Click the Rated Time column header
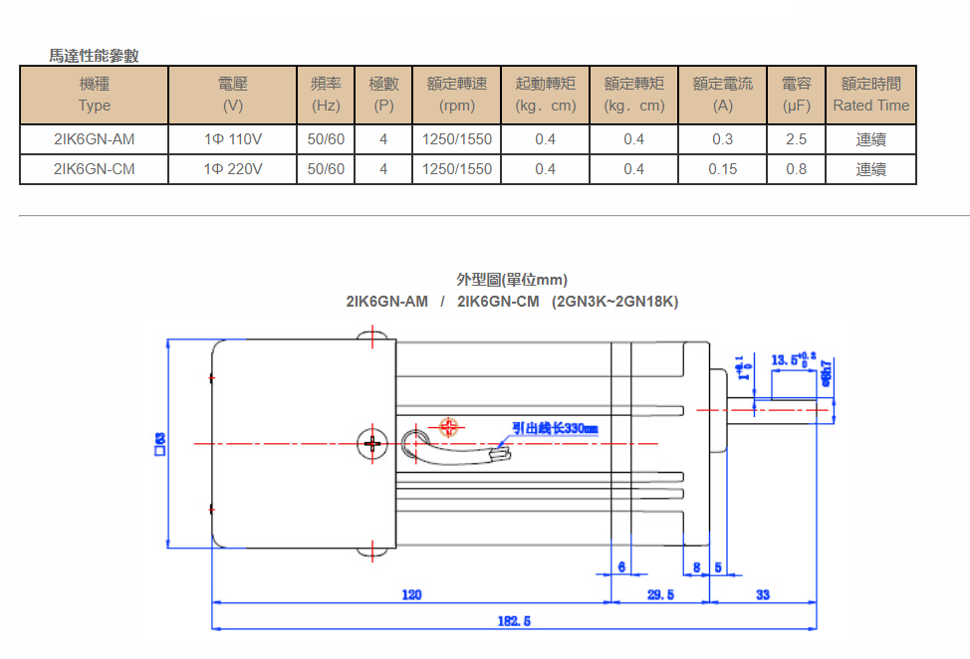This screenshot has height=659, width=970. pyautogui.click(x=870, y=95)
